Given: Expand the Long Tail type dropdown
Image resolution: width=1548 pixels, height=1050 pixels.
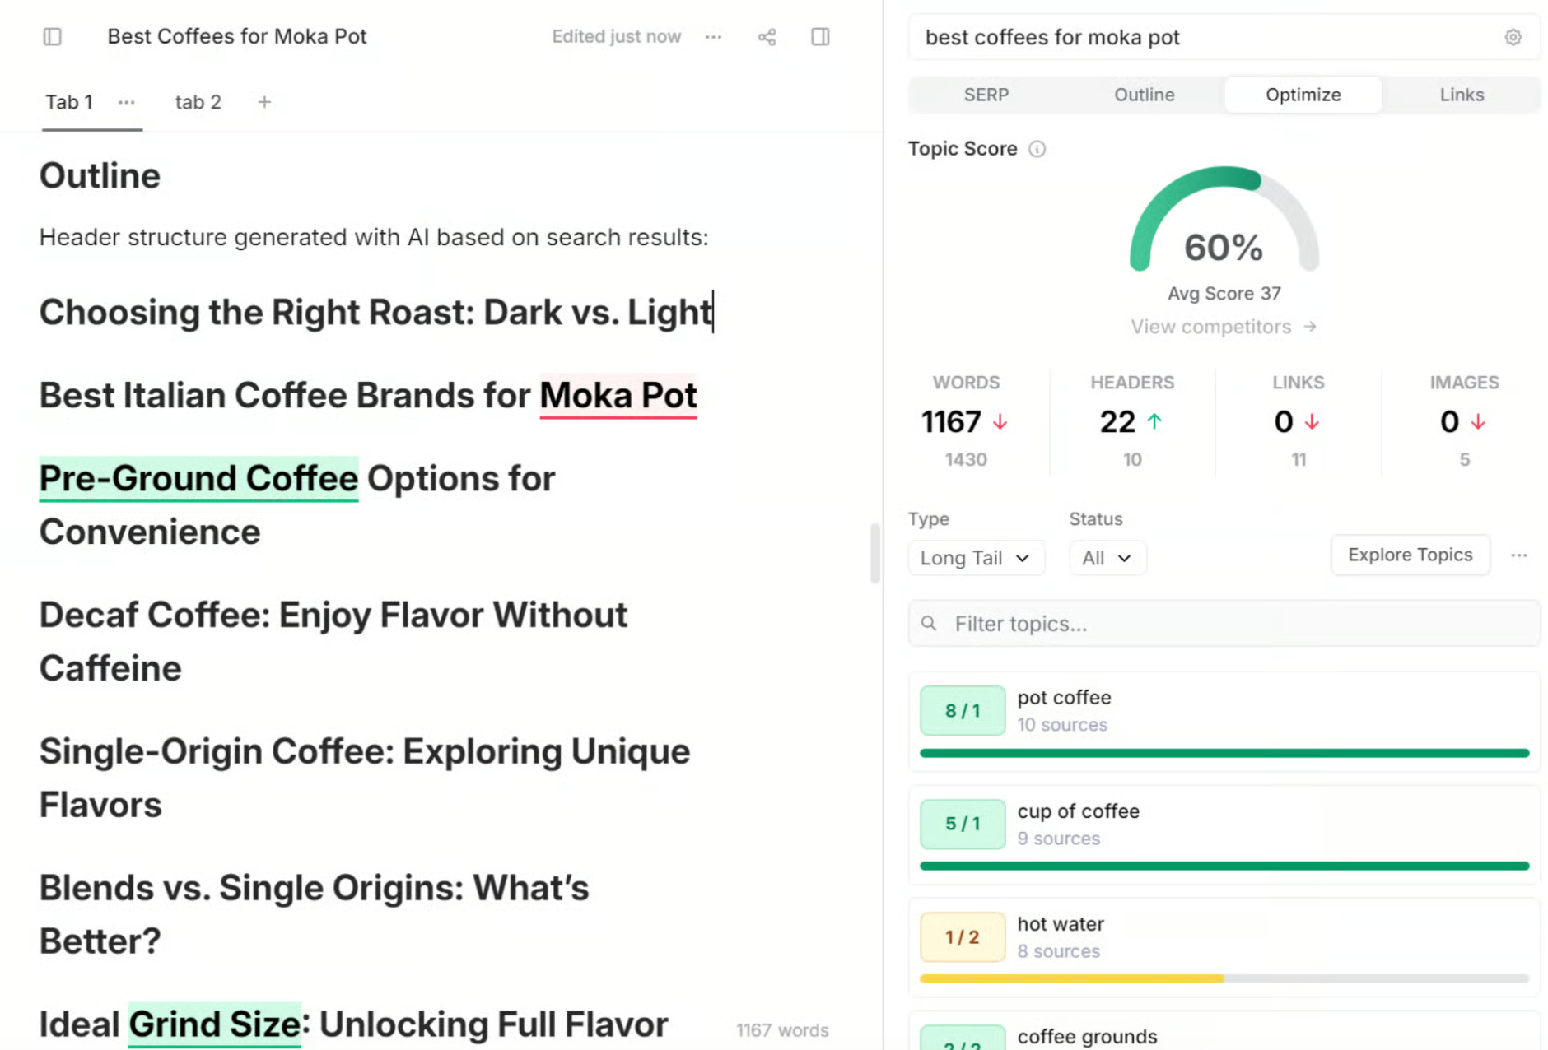Looking at the screenshot, I should [x=975, y=558].
